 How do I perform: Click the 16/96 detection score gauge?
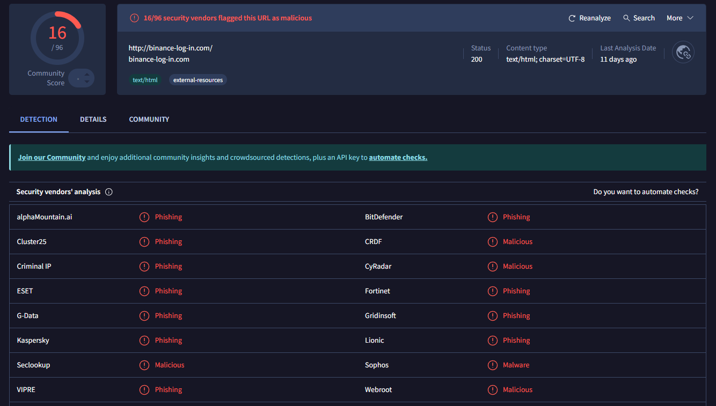57,38
